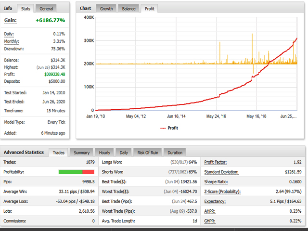This screenshot has height=231, width=308.
Task: View the Hourly statistics tab
Action: 104,153
